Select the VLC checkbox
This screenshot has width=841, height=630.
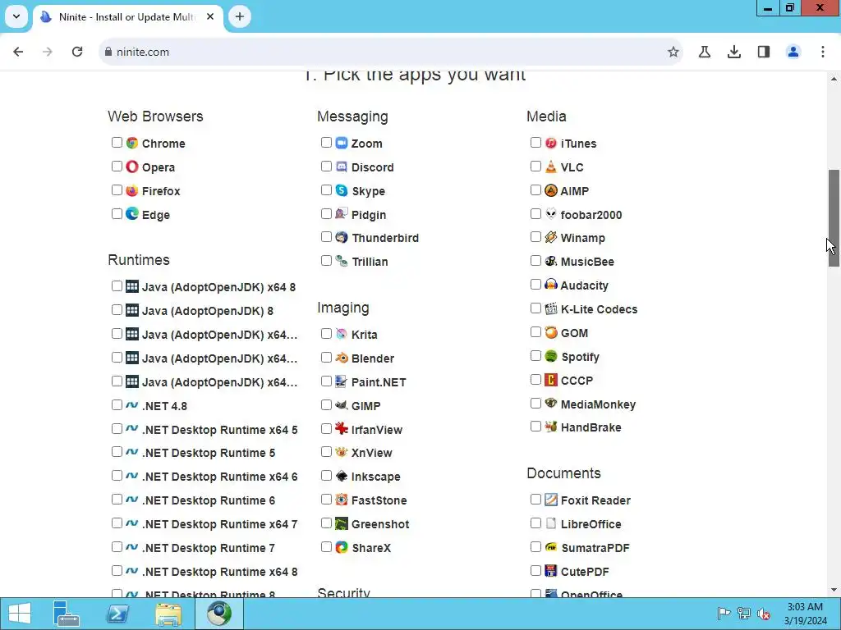coord(535,166)
